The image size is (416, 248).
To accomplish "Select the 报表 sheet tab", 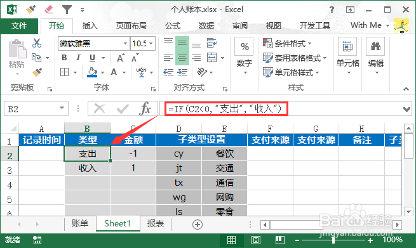I will click(156, 224).
